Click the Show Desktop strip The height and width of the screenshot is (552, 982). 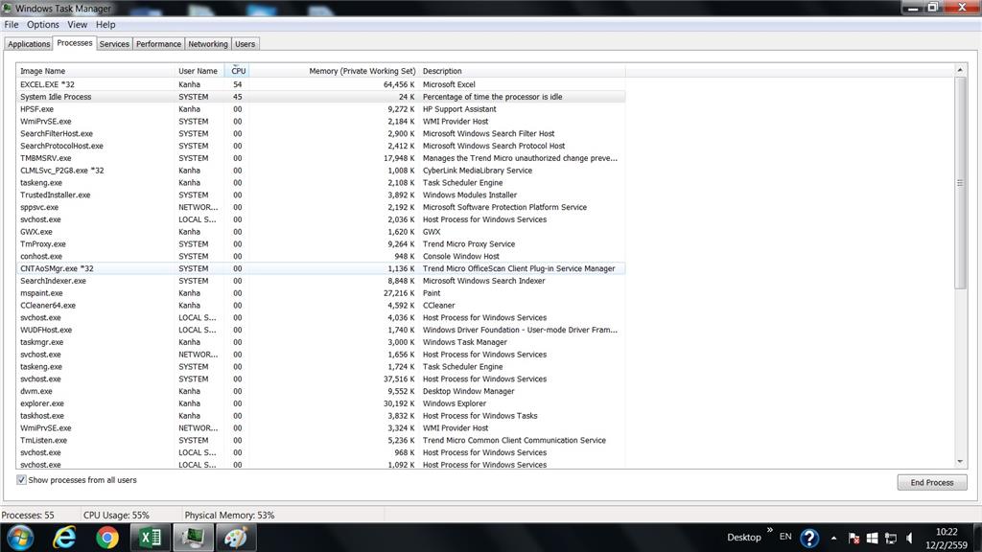(x=977, y=538)
